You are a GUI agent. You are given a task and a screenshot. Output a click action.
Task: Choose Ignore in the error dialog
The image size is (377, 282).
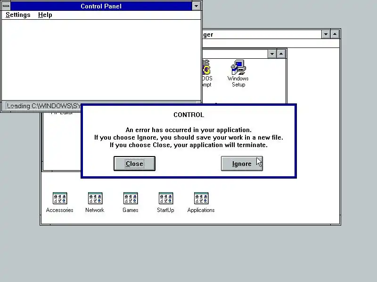(x=242, y=164)
